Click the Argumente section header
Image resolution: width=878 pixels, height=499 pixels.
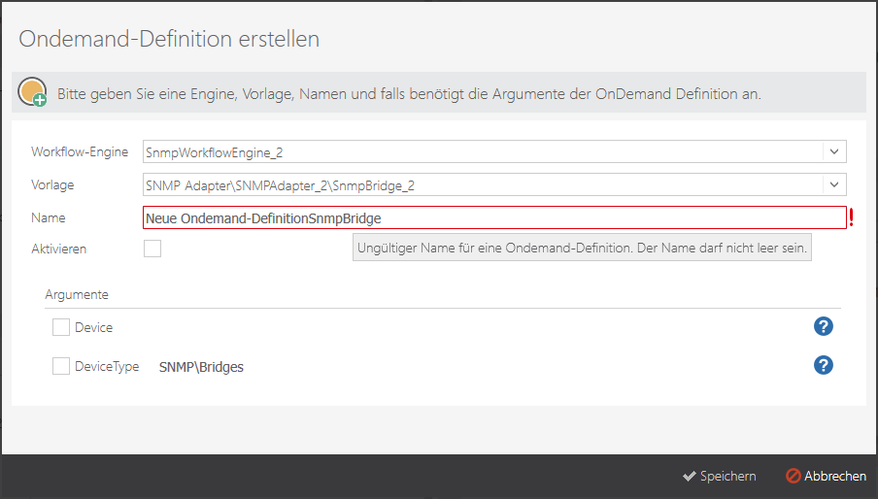tap(77, 295)
